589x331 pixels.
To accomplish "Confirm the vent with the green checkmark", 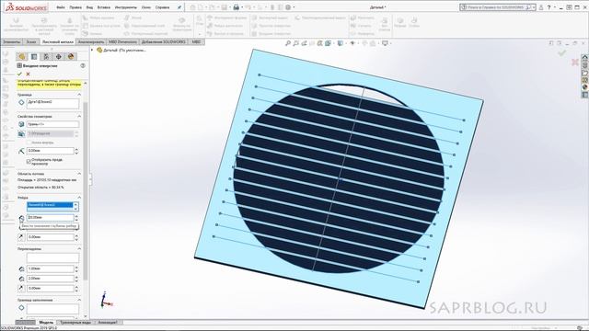I will pos(19,74).
